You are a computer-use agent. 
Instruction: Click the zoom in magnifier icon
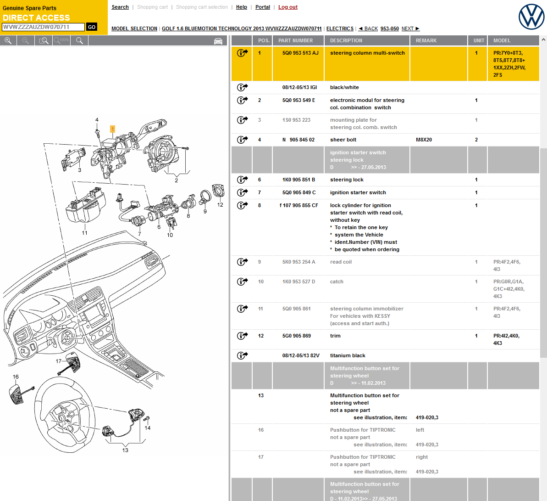[8, 41]
